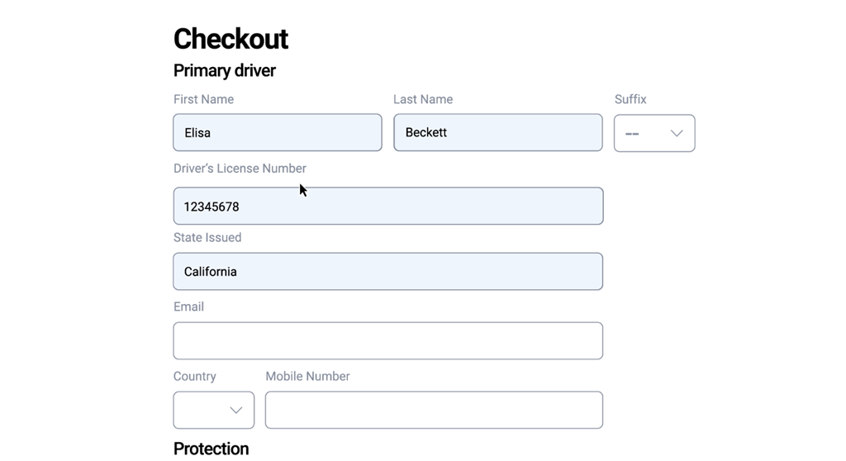Click the "Primary driver" section heading
The height and width of the screenshot is (461, 846).
pyautogui.click(x=225, y=70)
